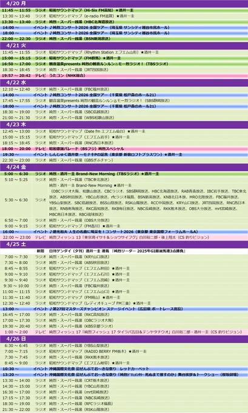The height and width of the screenshot is (413, 248).
Task: Click the JRT四国放送 18:30 row
Action: (x=124, y=70)
